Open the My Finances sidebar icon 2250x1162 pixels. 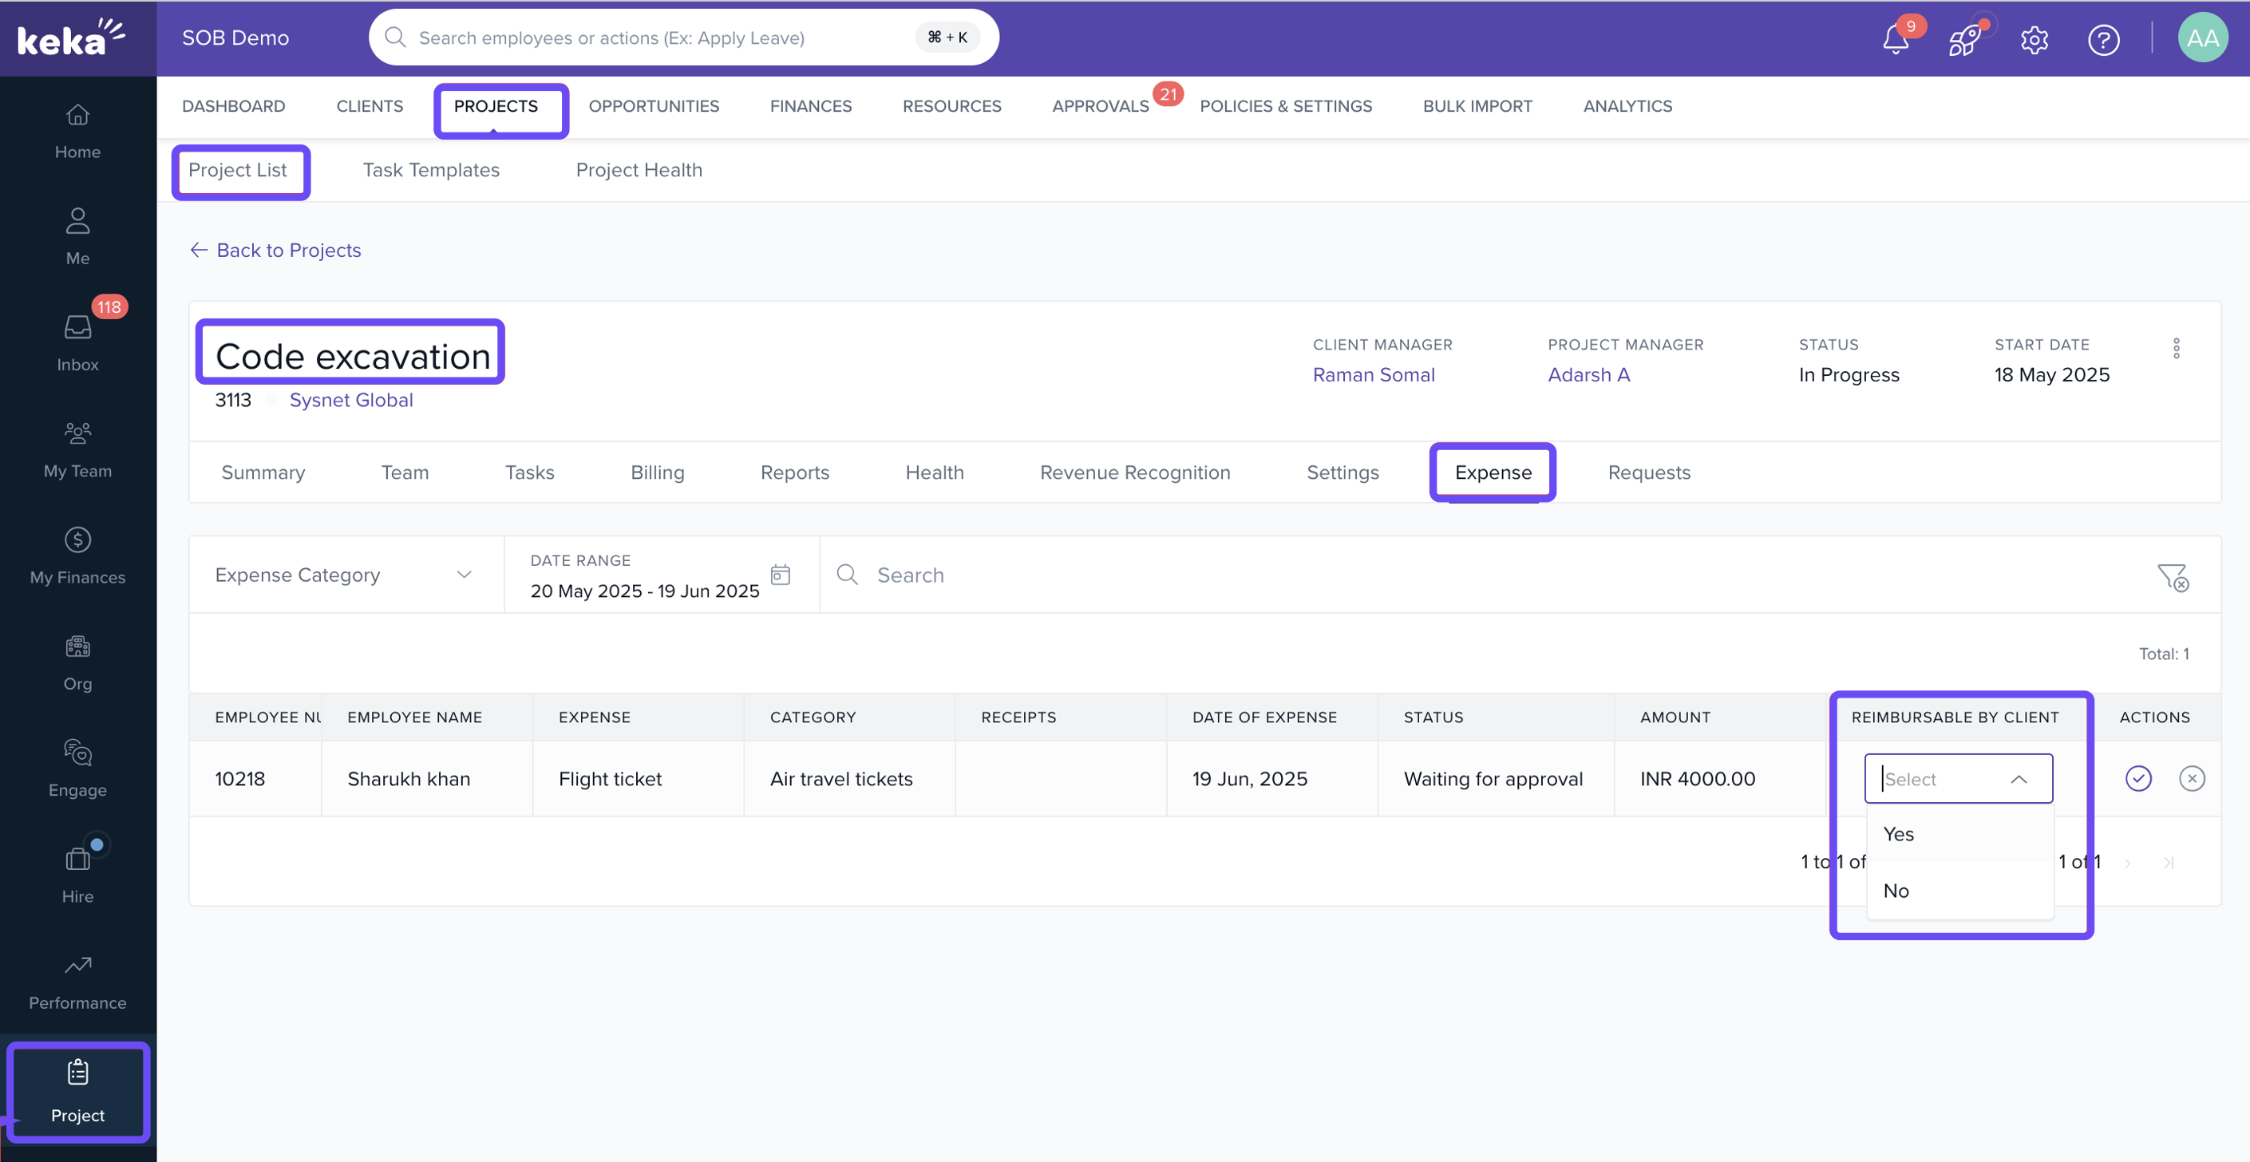77,540
